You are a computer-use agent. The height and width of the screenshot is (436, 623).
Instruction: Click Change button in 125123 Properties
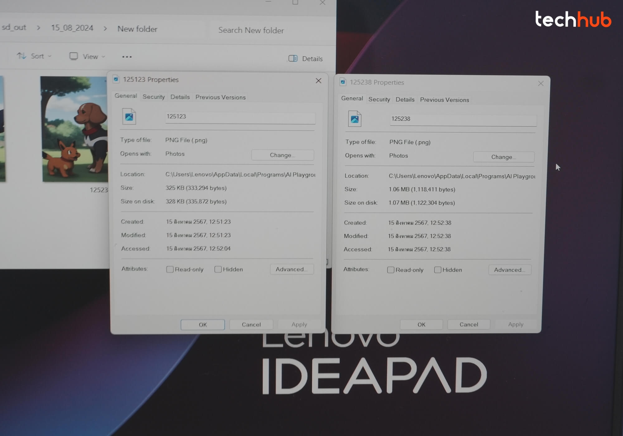(283, 155)
